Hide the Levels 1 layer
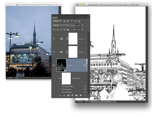The image size is (156, 117). pyautogui.click(x=54, y=52)
